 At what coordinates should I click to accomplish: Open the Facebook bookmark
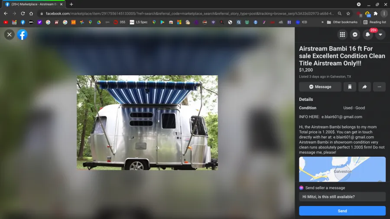coord(23,22)
